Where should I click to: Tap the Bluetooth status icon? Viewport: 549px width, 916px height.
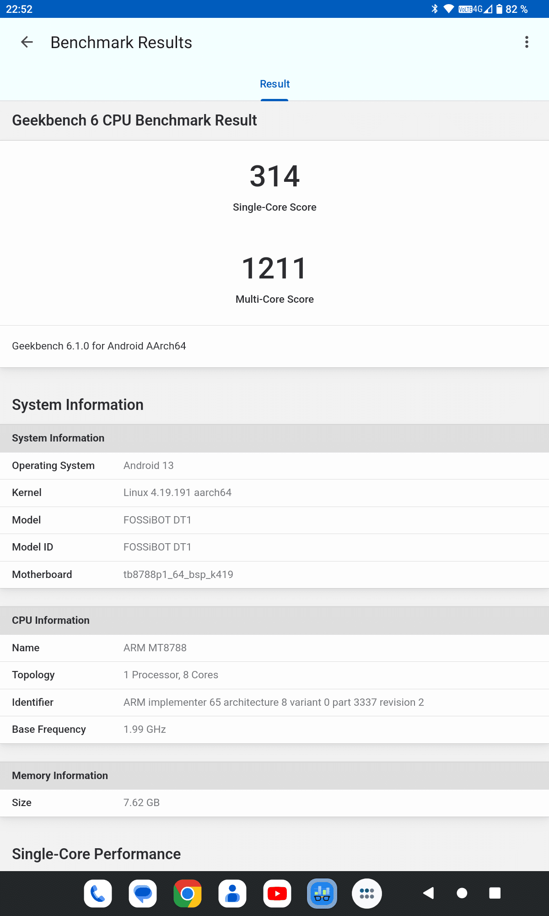point(434,9)
